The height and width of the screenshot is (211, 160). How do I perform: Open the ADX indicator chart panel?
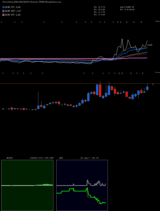point(82,185)
